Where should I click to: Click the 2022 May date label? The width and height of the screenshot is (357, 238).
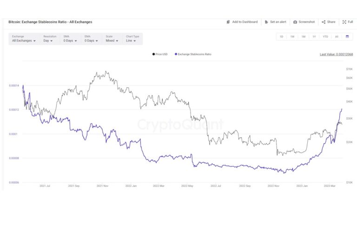tap(187, 186)
